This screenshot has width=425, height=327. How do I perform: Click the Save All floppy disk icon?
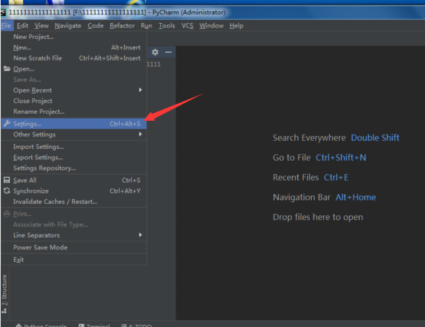point(7,180)
